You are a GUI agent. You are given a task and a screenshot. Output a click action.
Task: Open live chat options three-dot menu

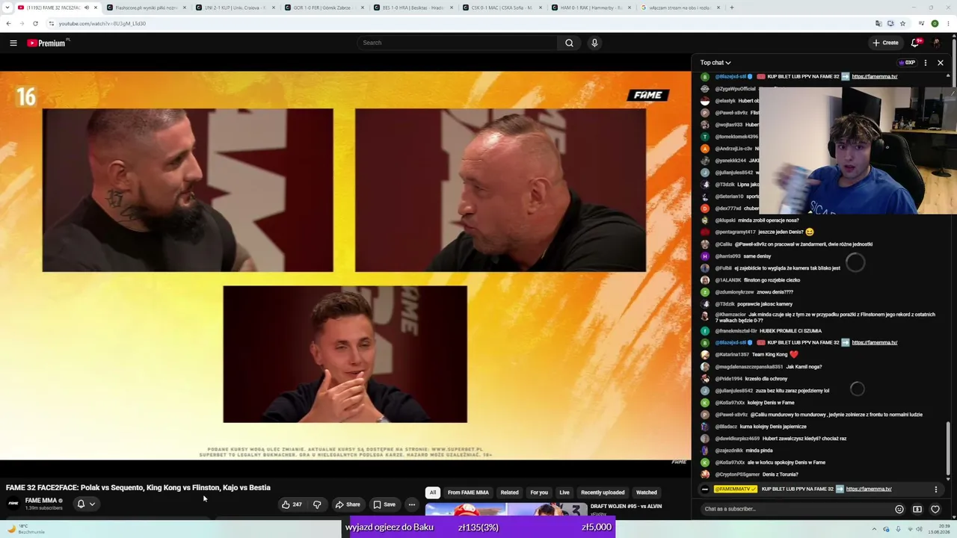pos(926,63)
